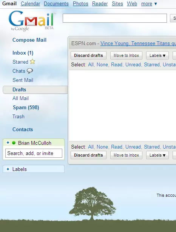The width and height of the screenshot is (176, 232).
Task: Open the more apps dropdown
Action: click(149, 3)
